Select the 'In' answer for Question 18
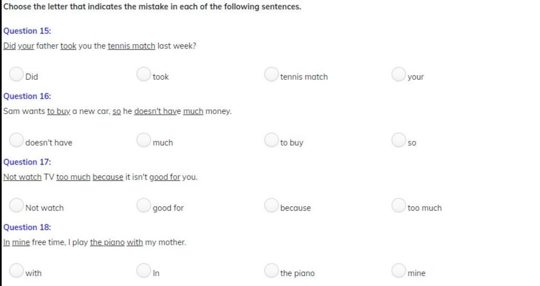This screenshot has width=540, height=286. coord(144,271)
